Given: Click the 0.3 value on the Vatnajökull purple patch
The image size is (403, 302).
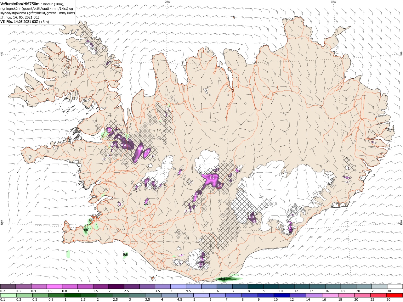Looking at the screenshot, I should 252,217.
